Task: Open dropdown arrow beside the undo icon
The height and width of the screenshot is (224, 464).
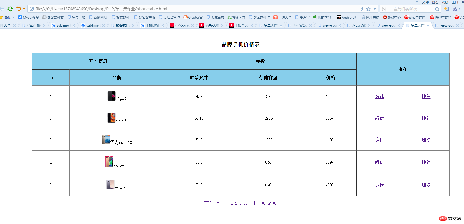Action: click(x=24, y=9)
